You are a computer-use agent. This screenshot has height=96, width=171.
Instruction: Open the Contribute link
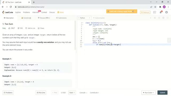94,93
